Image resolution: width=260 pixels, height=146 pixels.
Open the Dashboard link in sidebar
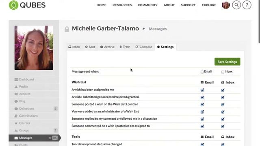[26, 79]
